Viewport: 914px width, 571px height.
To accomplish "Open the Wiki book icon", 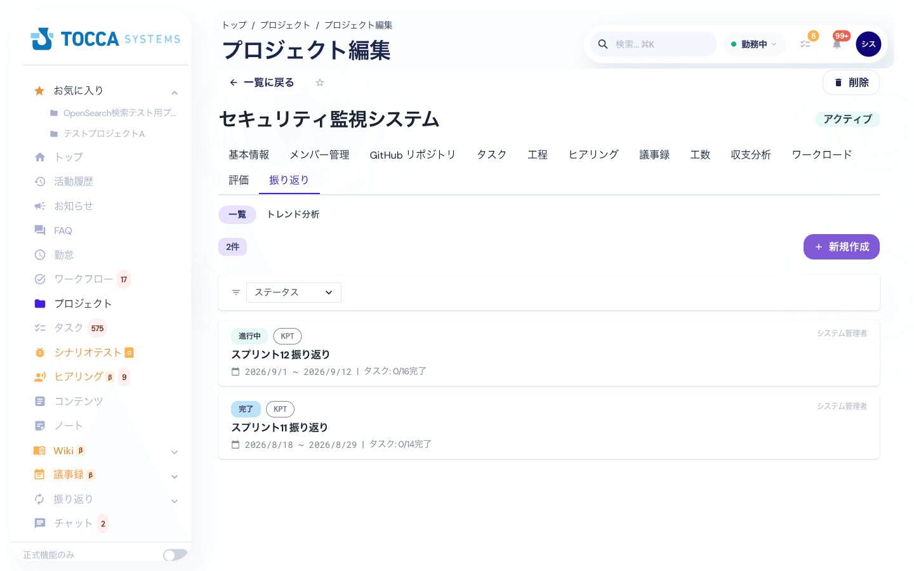I will (x=39, y=450).
